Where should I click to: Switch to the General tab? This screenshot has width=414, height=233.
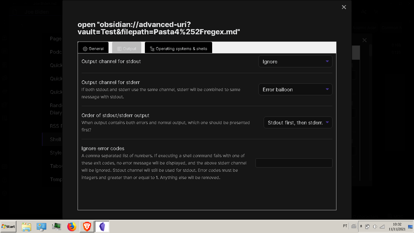(x=93, y=48)
